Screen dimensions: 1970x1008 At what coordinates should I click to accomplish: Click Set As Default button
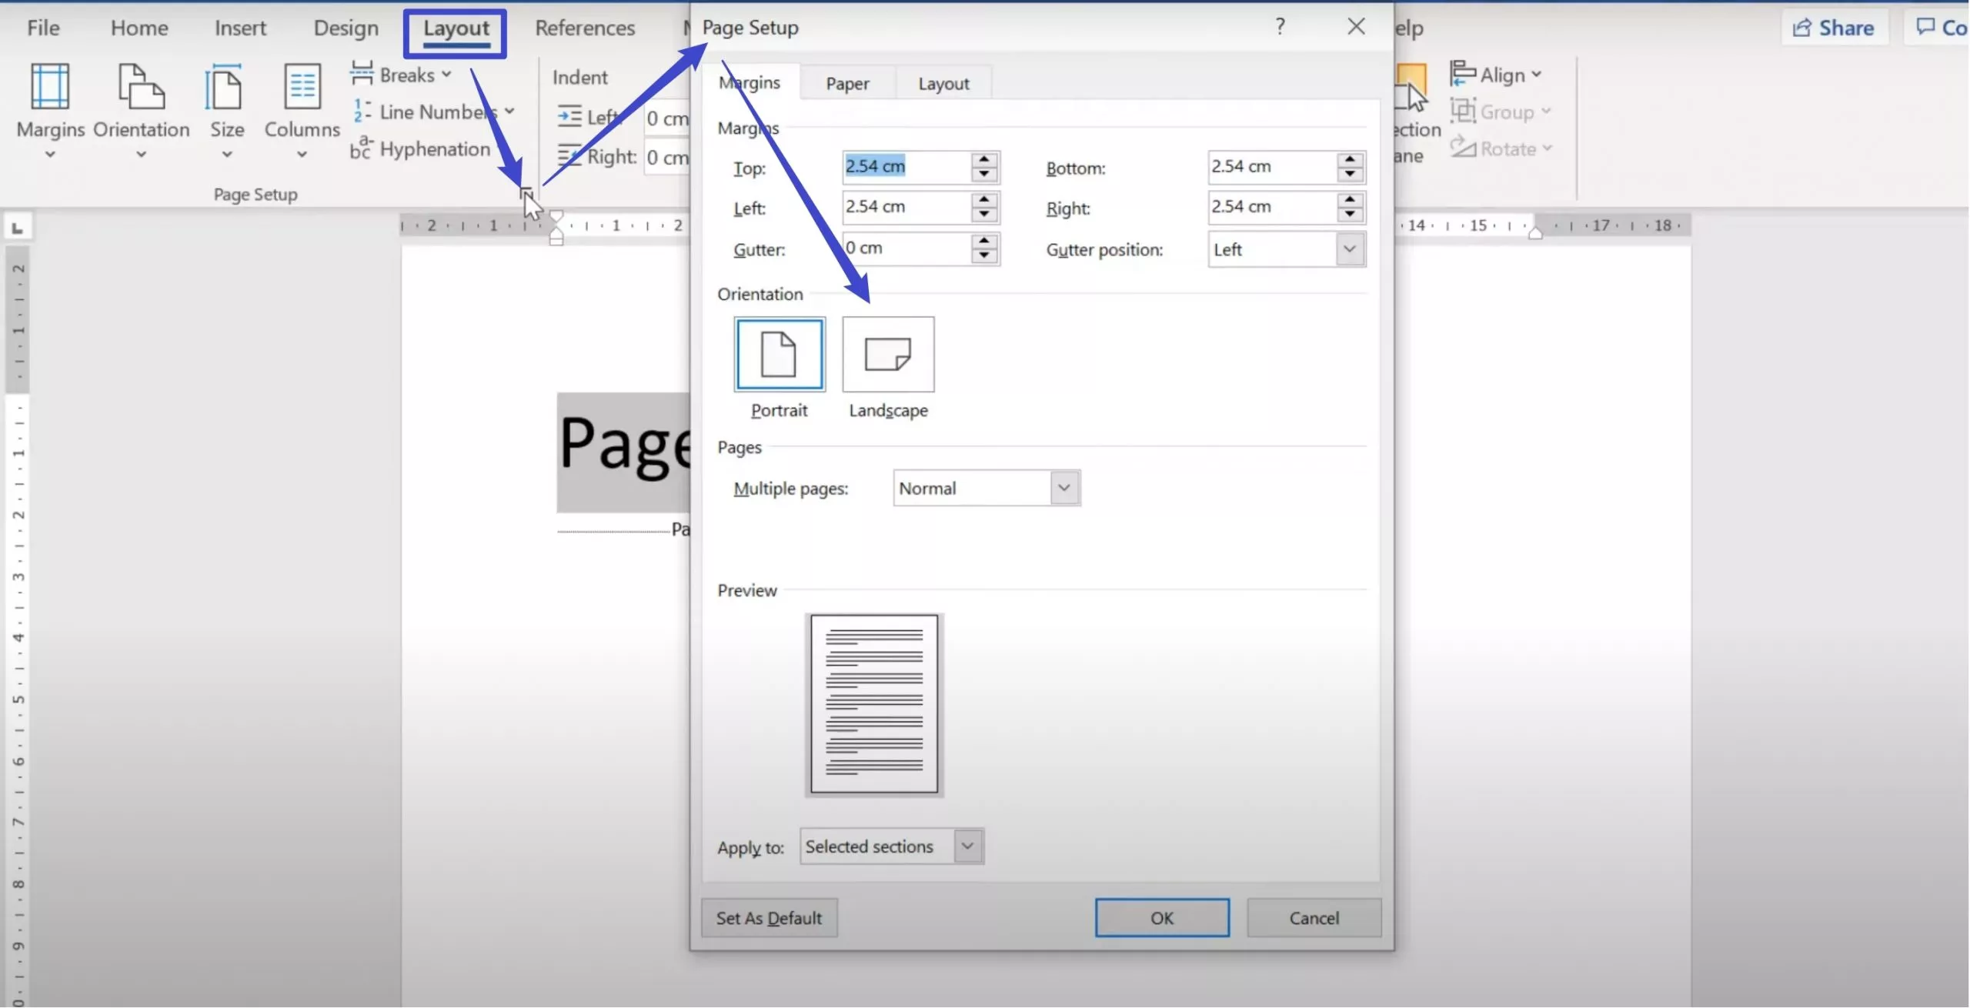[x=769, y=918]
